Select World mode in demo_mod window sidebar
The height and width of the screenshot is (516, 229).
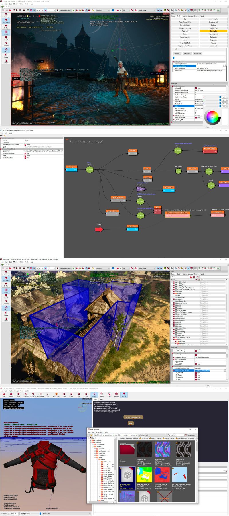(x=6, y=291)
